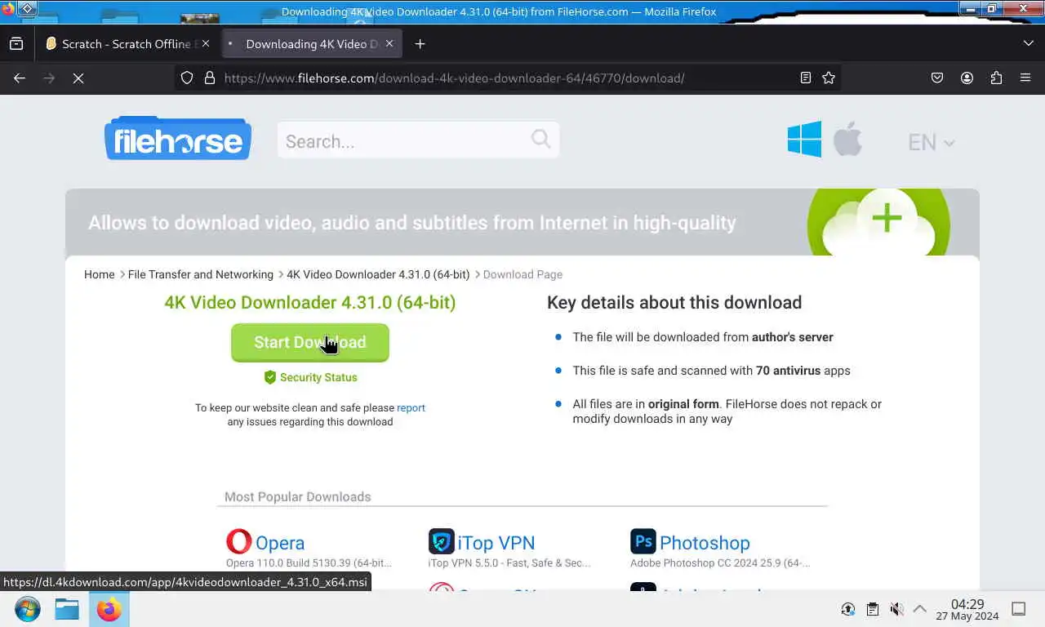Open File Transfer and Networking breadcrumb
Viewport: 1045px width, 627px height.
click(201, 274)
